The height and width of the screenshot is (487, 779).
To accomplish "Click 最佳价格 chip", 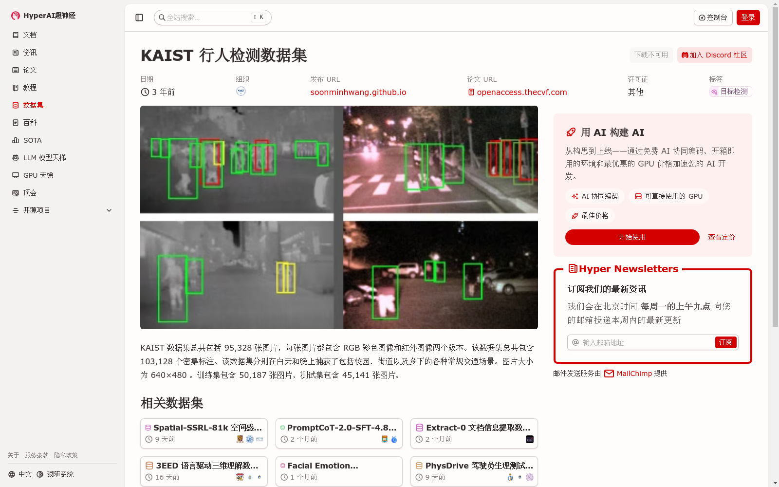I will coord(590,216).
